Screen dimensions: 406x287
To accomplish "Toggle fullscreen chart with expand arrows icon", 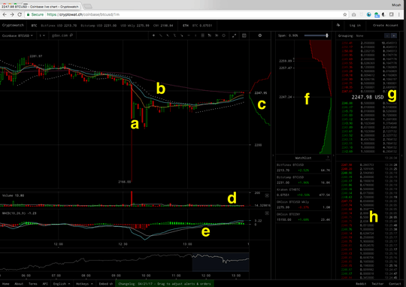I will pyautogui.click(x=234, y=36).
